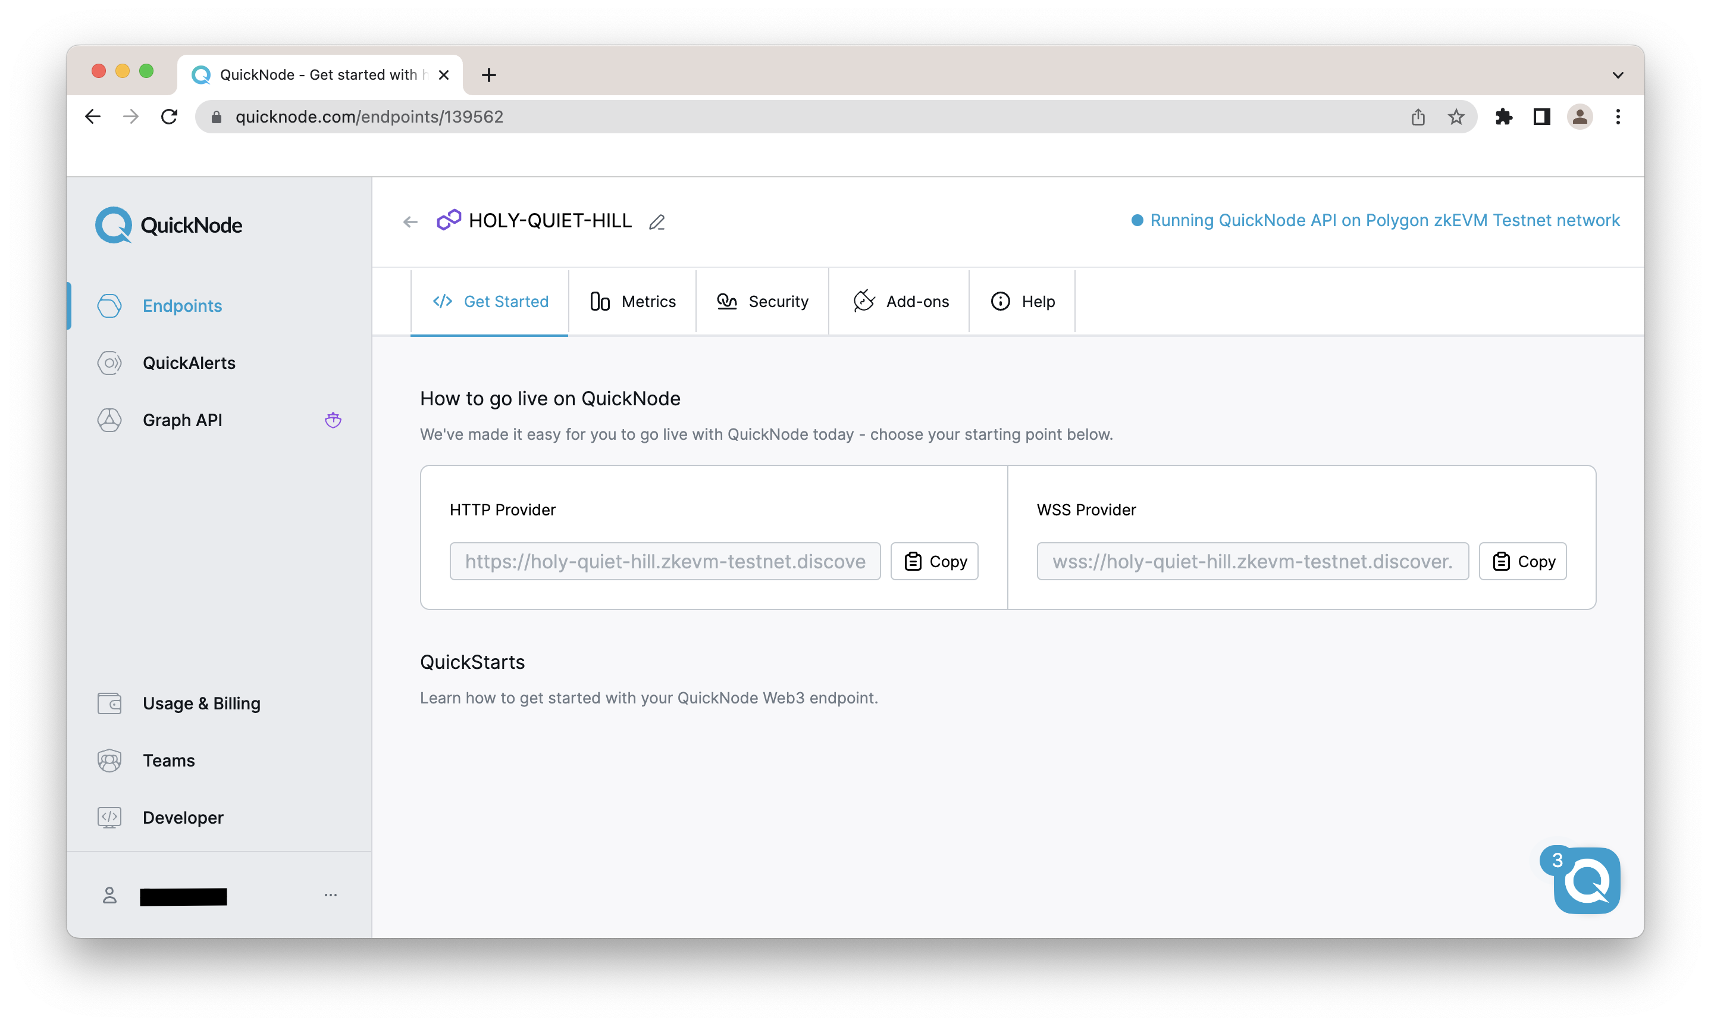Select the WSS Provider URL field

[x=1252, y=561]
